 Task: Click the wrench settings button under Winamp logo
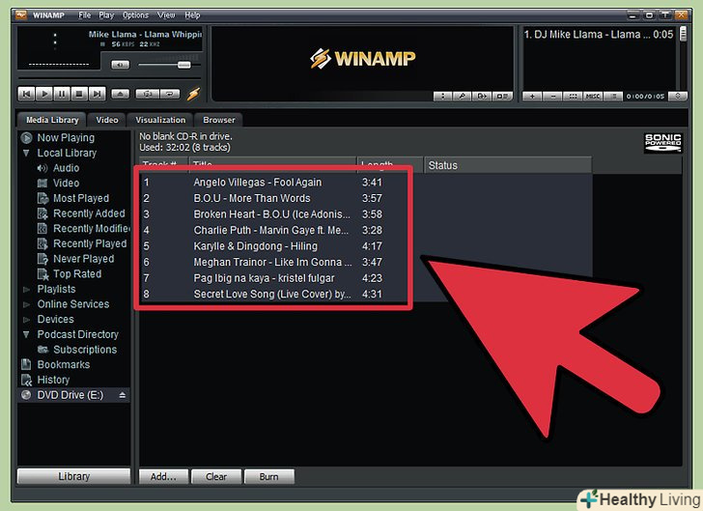click(x=463, y=96)
